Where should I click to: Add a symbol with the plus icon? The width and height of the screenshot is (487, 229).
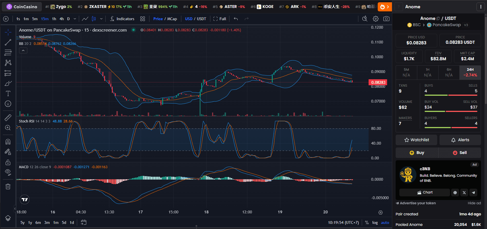(x=6, y=19)
